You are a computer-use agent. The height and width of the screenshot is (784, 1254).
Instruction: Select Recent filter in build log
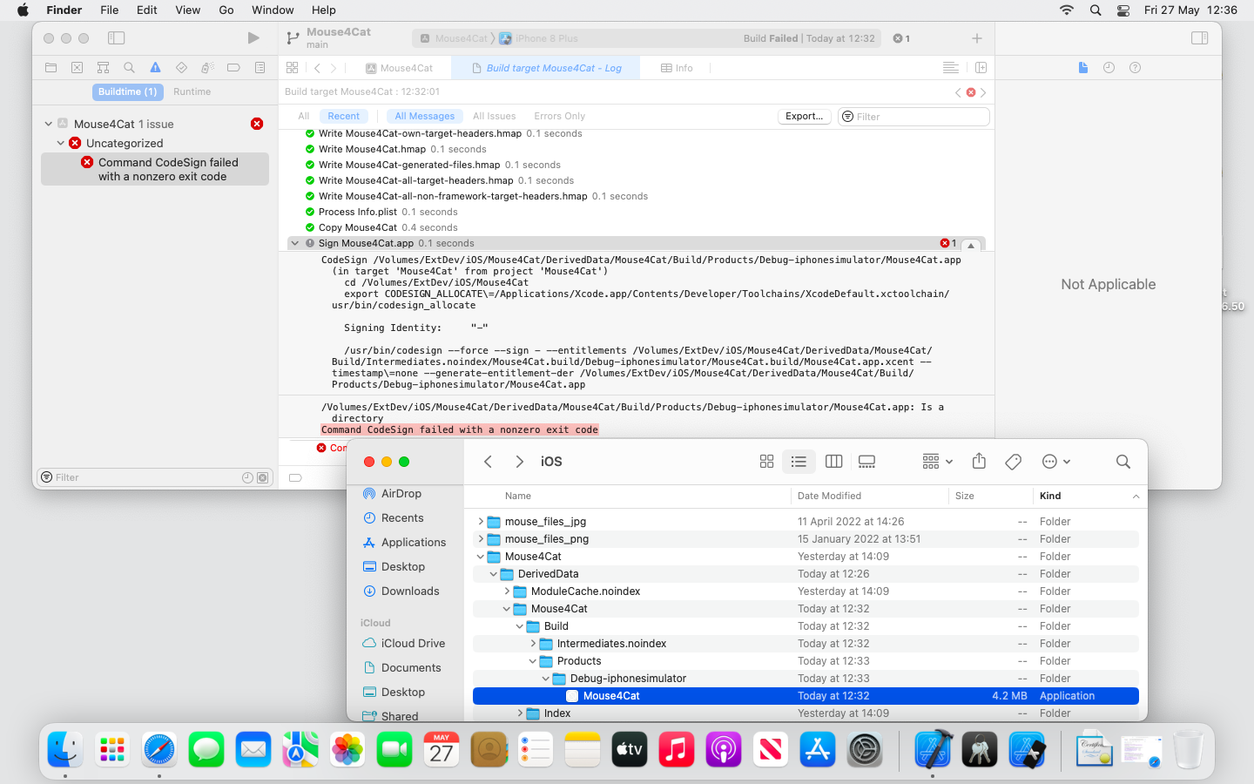pyautogui.click(x=344, y=116)
